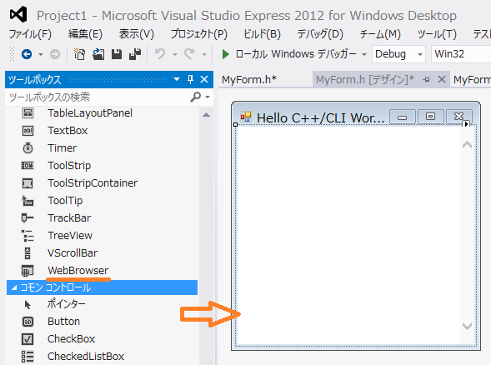
Task: Select the TrackBar control icon
Action: (28, 217)
